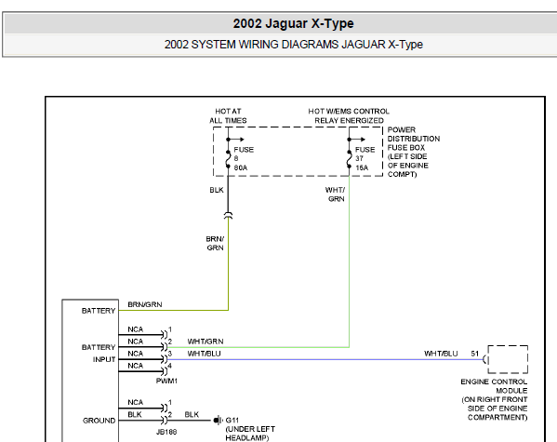Select the "ENGINE CONTROL MODULE" location description
Viewport: 557px width, 442px height.
(494, 399)
